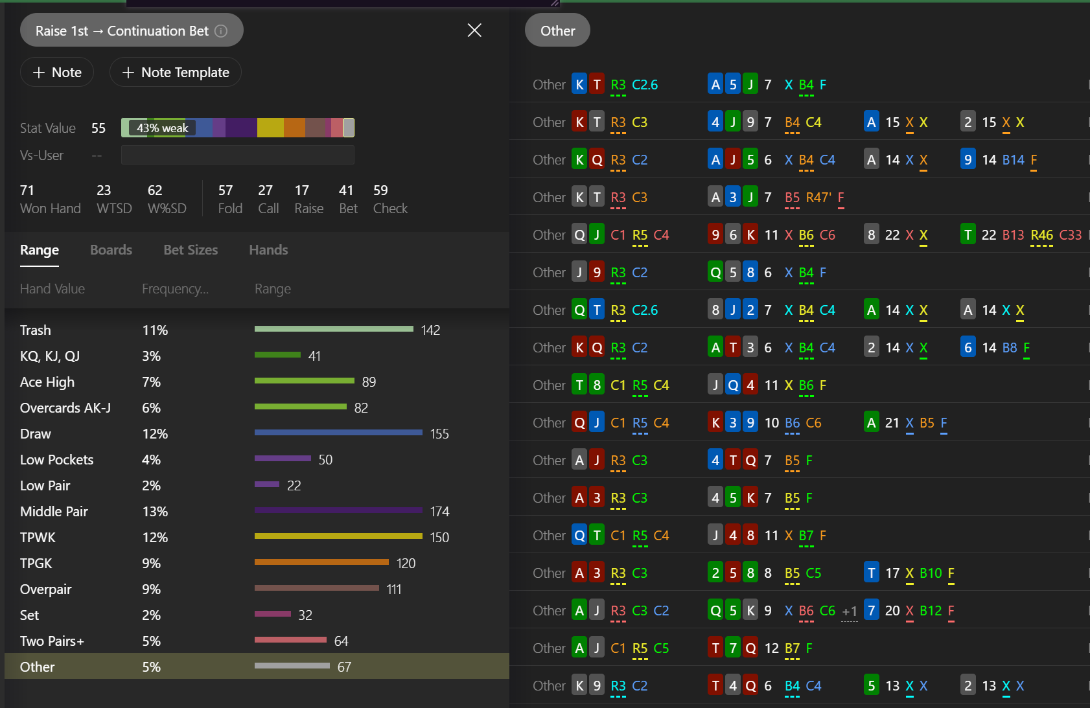
Task: Click the Middle Pair range bar showing 174
Action: click(x=338, y=510)
